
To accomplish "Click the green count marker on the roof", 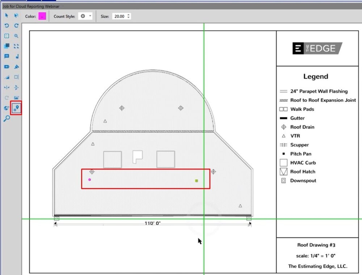I will tap(196, 180).
